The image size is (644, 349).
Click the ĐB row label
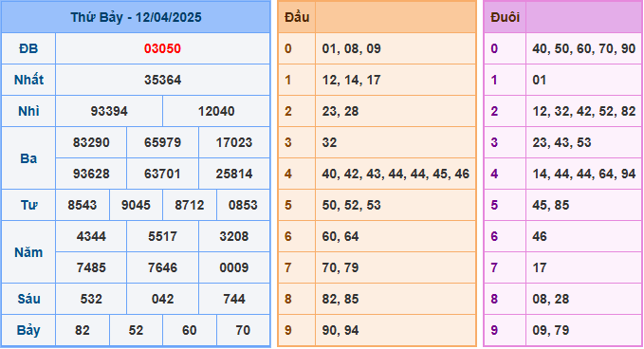pyautogui.click(x=28, y=48)
